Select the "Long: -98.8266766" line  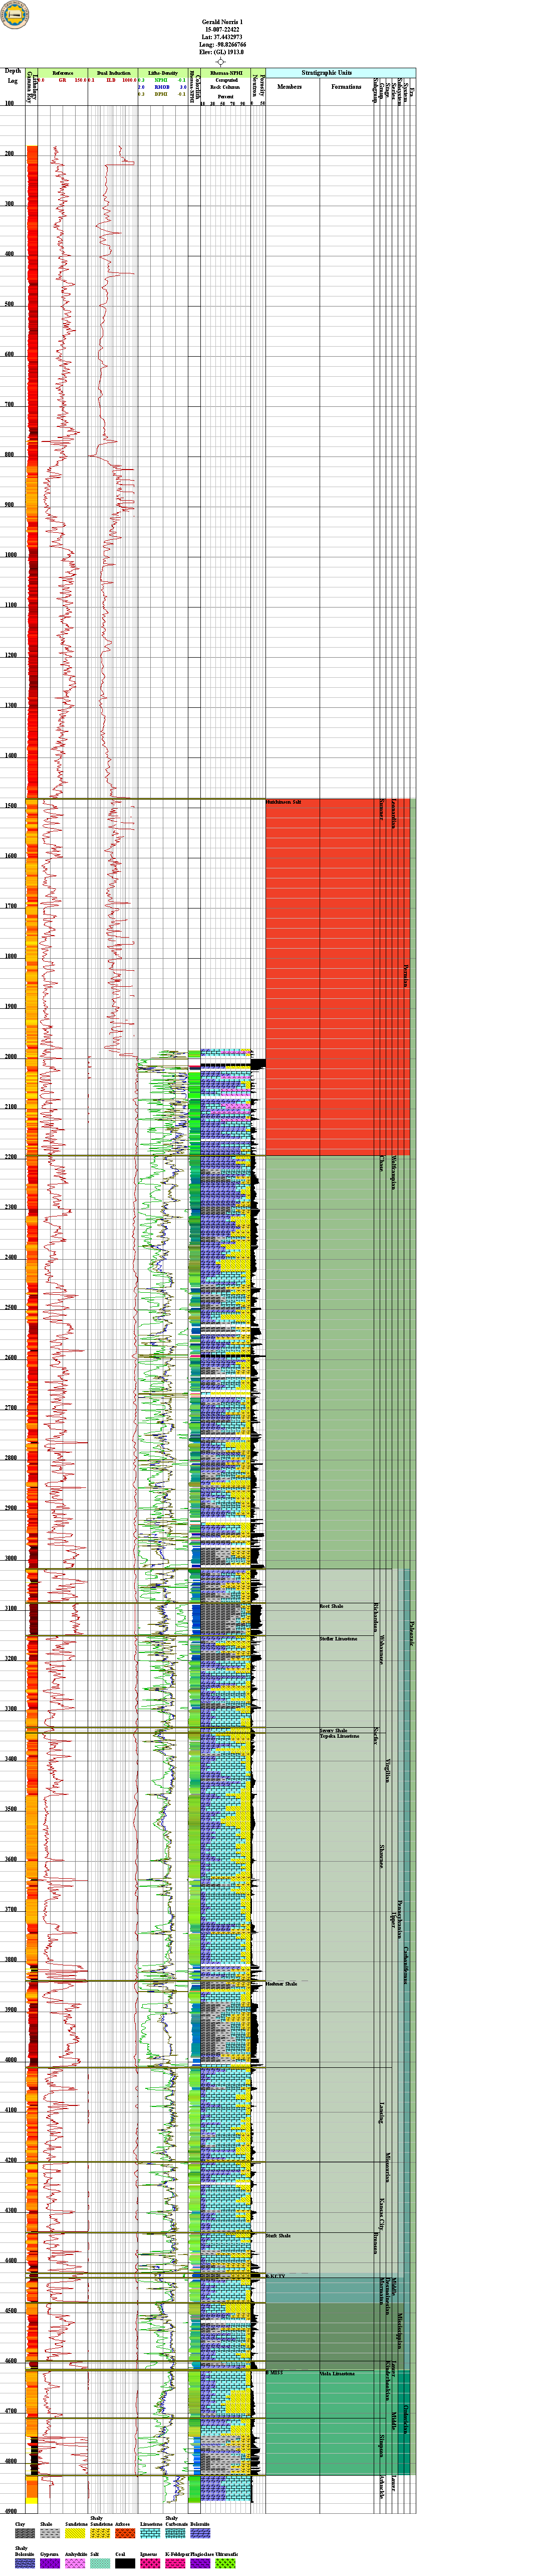point(222,45)
